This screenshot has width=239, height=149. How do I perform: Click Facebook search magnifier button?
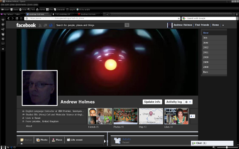[127, 25]
